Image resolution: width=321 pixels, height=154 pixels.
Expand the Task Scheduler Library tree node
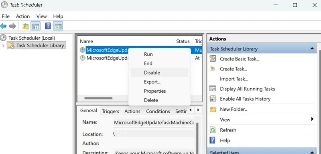click(x=3, y=45)
